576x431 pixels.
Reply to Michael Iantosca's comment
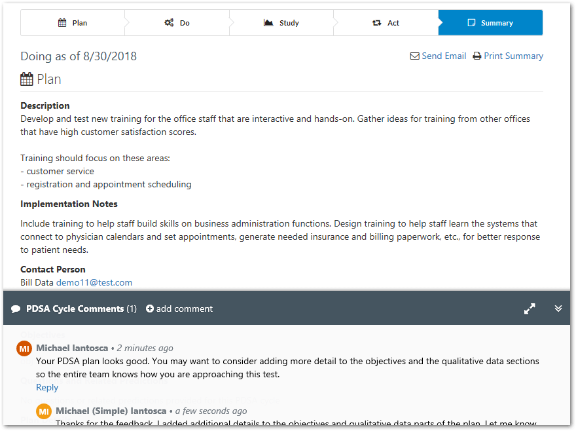pos(47,387)
